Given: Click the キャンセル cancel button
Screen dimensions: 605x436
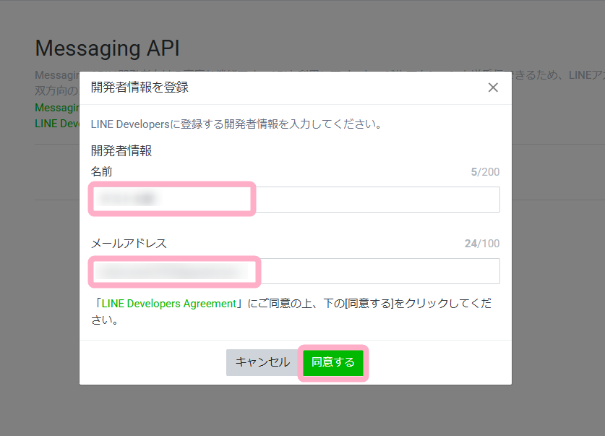Looking at the screenshot, I should pyautogui.click(x=262, y=362).
